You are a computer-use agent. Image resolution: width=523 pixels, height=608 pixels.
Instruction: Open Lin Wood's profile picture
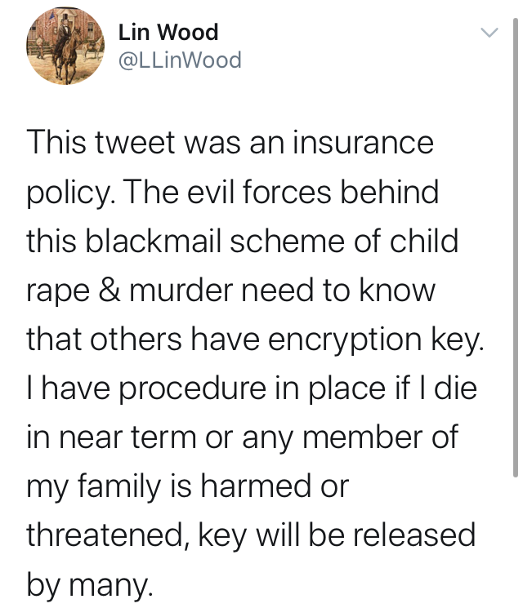pyautogui.click(x=65, y=46)
